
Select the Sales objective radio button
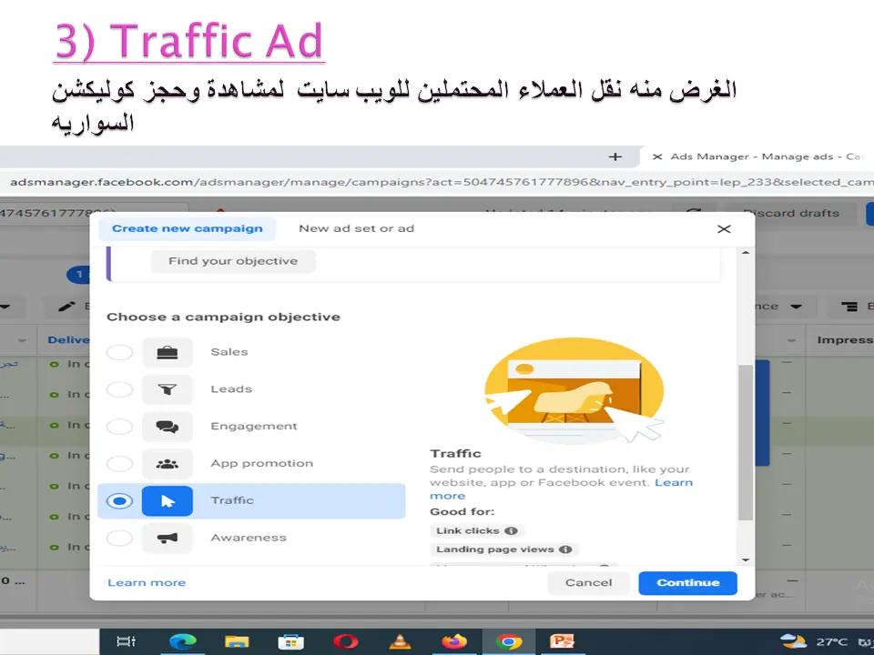coord(119,351)
